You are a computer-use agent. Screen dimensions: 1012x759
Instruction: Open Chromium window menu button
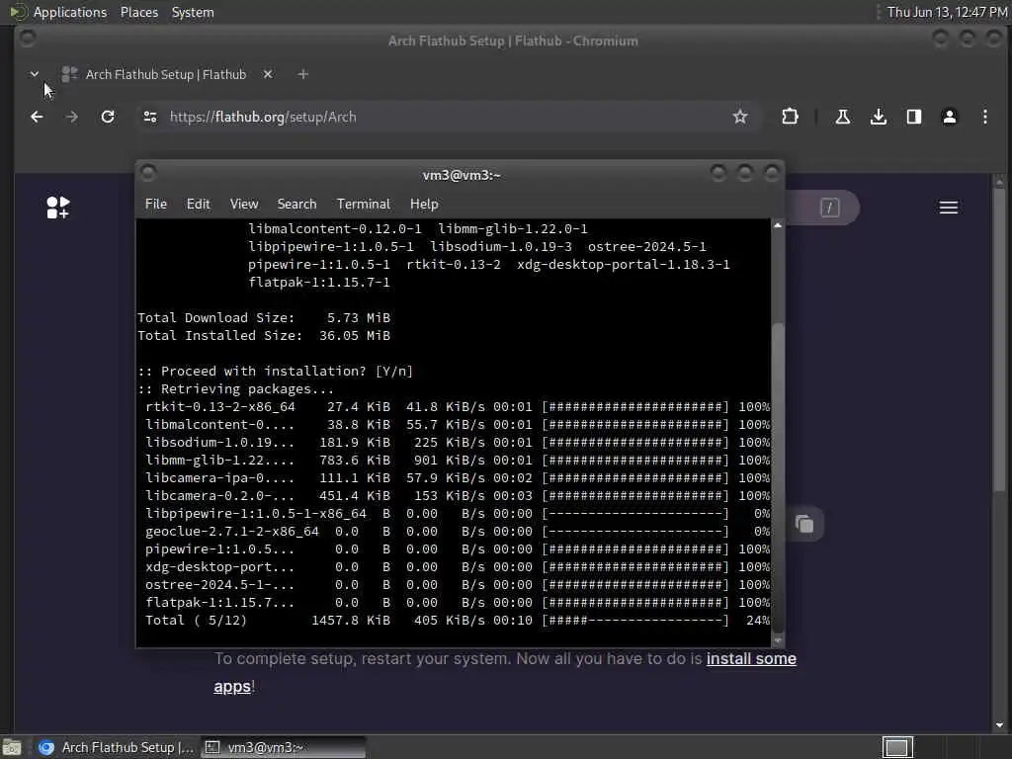click(27, 39)
